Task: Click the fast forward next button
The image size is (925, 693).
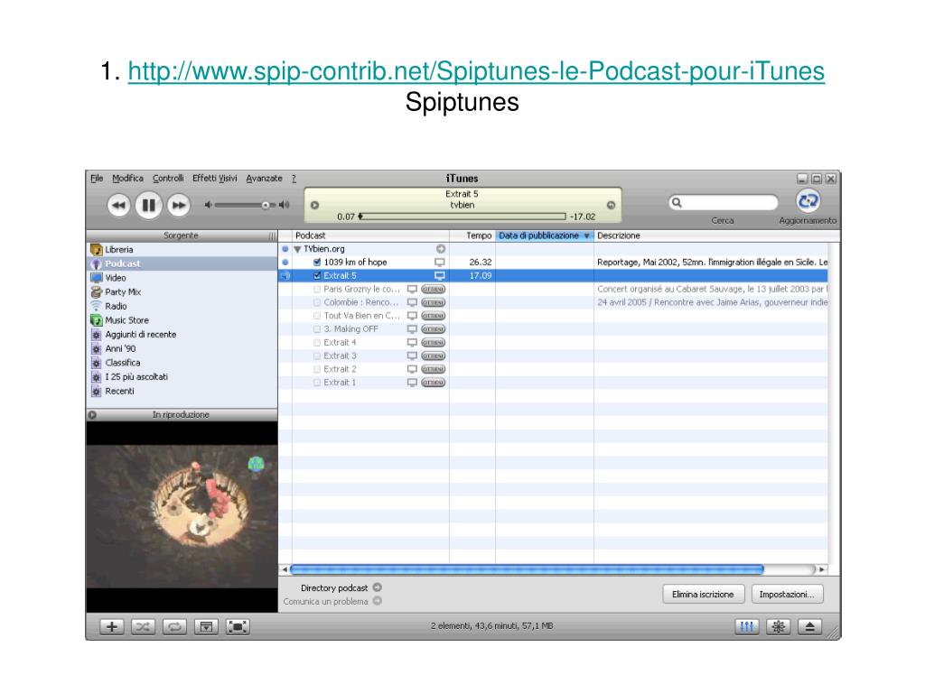Action: (179, 205)
